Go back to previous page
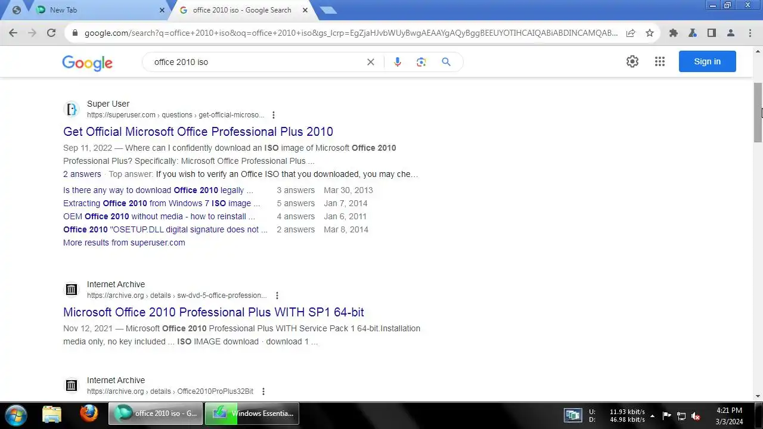This screenshot has width=763, height=429. tap(13, 33)
